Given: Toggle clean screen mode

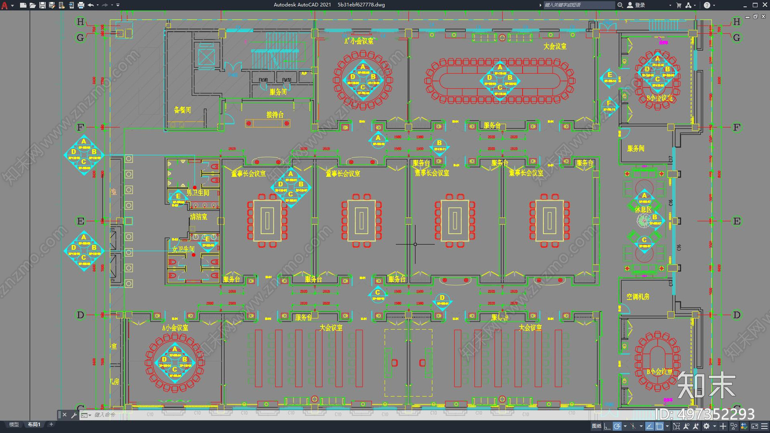Looking at the screenshot, I should 755,426.
